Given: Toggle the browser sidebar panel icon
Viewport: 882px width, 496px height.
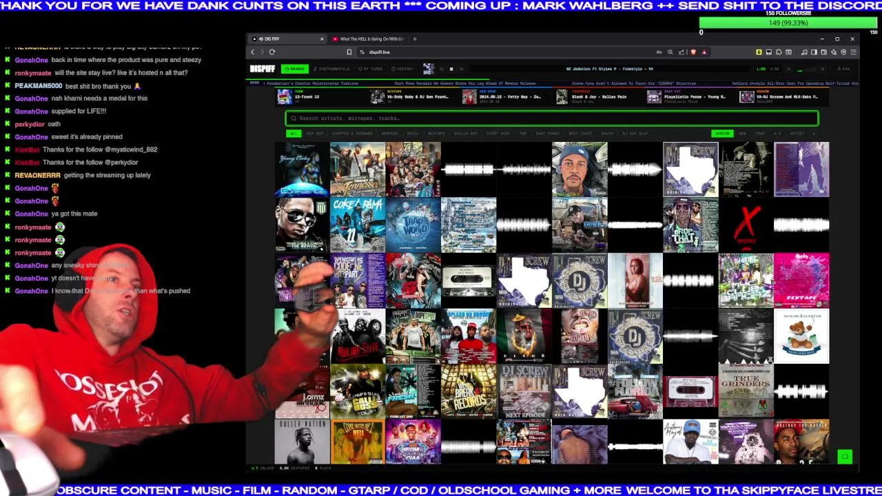Looking at the screenshot, I should (814, 52).
